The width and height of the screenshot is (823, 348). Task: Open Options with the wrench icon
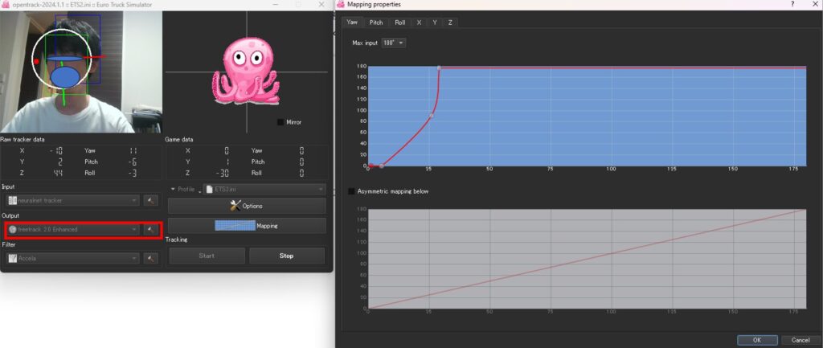247,206
